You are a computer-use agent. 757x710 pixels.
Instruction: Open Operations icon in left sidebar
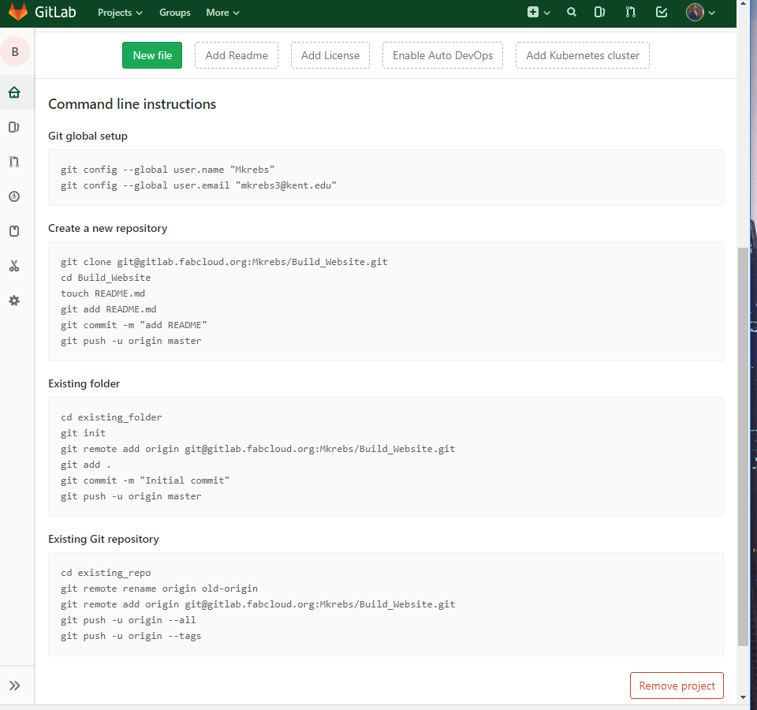pos(14,196)
